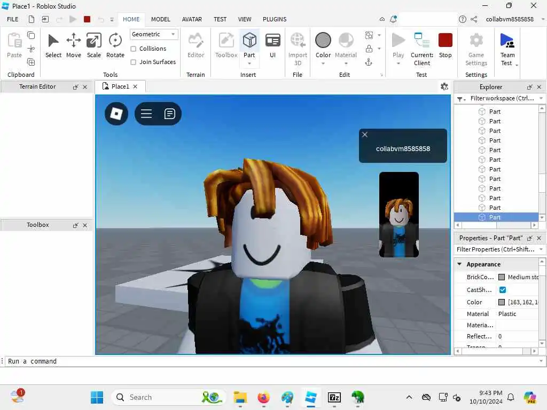
Task: Open Game Settings
Action: click(476, 49)
